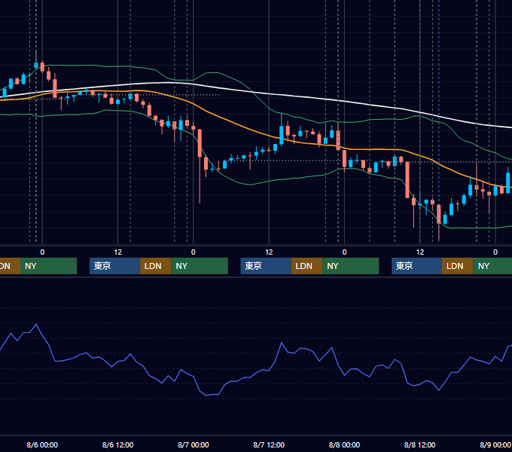Click the 8/8 00:00 date label
512x452 pixels.
coord(344,444)
